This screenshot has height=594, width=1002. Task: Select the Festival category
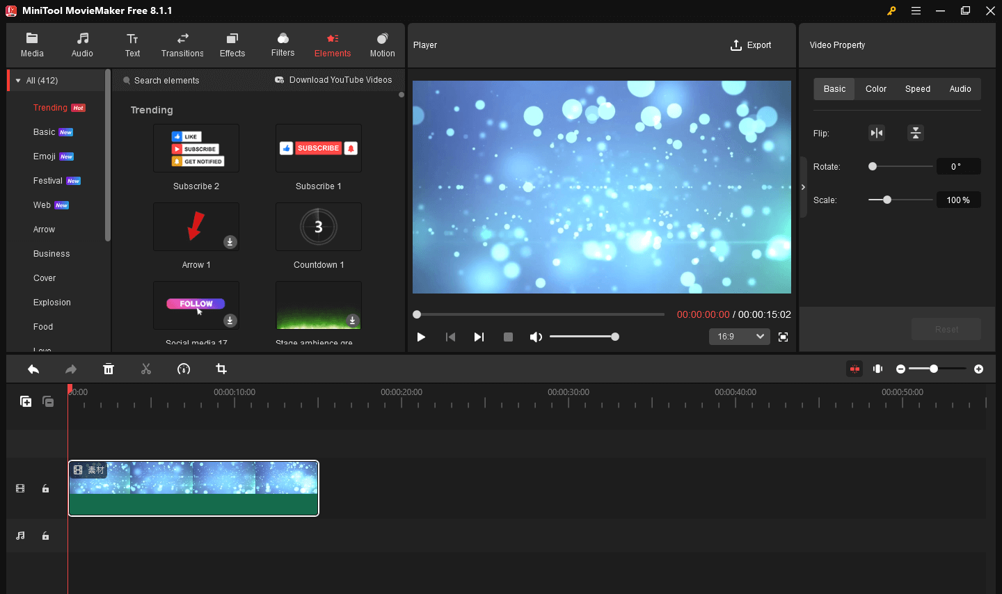pyautogui.click(x=48, y=181)
